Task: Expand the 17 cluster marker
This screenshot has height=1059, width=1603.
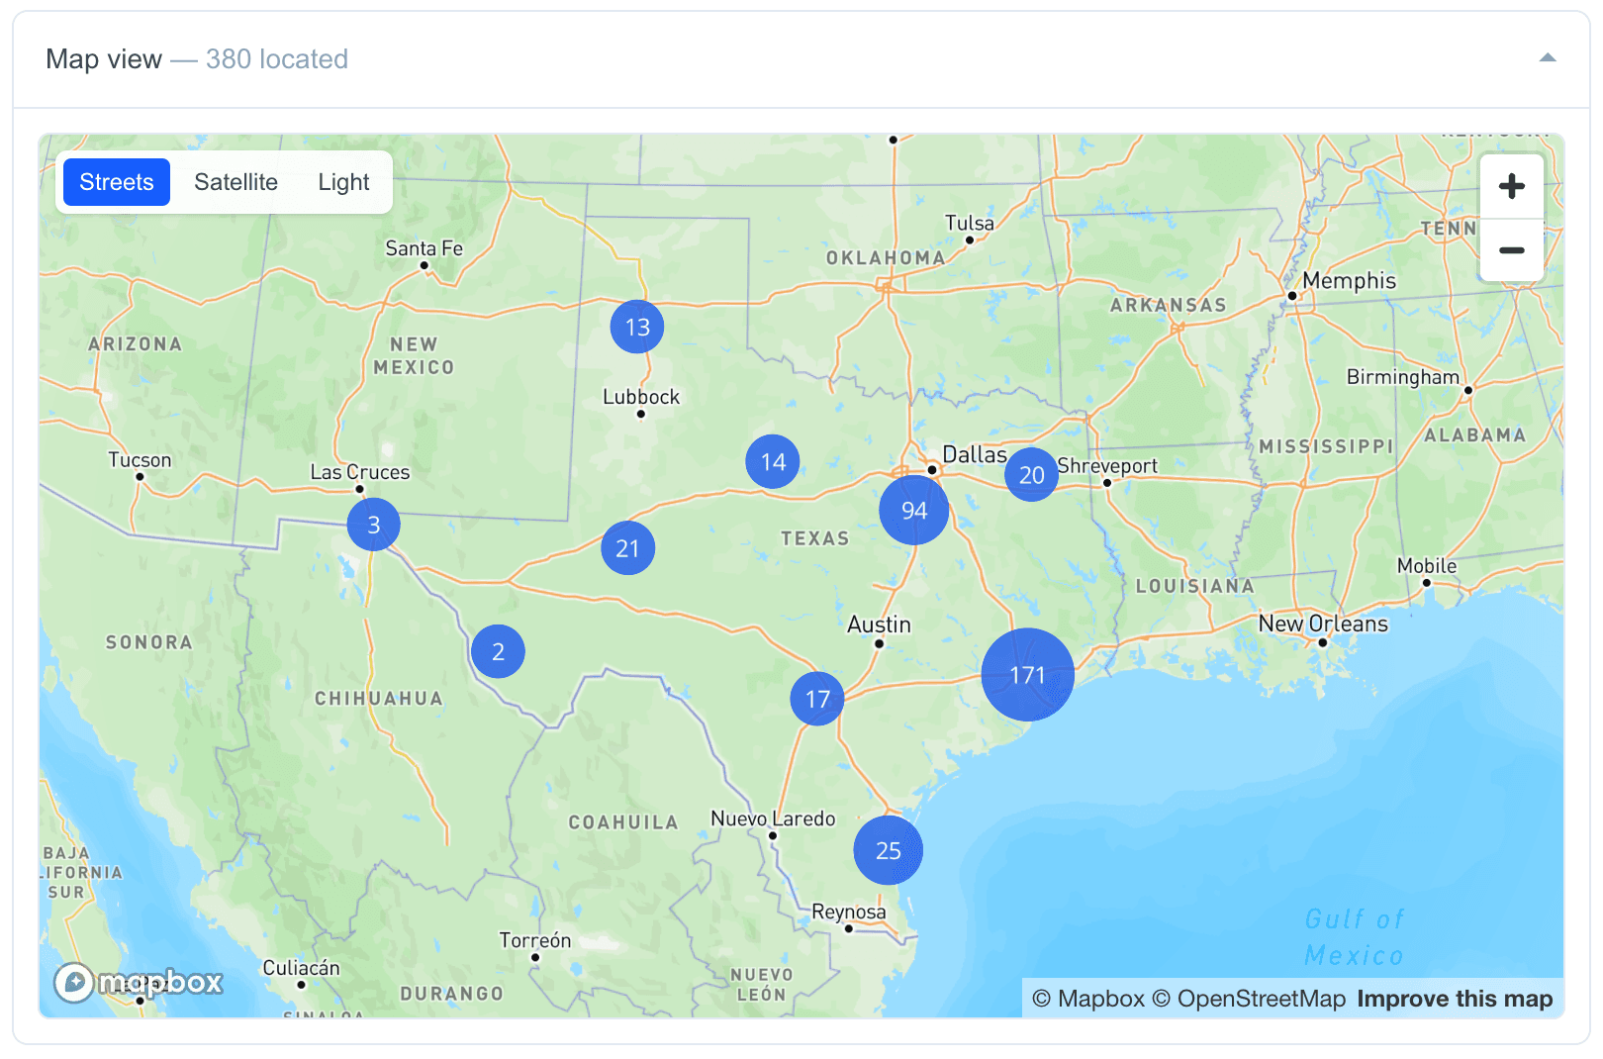Action: [817, 699]
